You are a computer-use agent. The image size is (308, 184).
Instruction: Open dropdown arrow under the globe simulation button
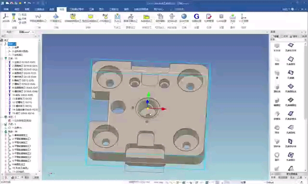[x=184, y=23]
